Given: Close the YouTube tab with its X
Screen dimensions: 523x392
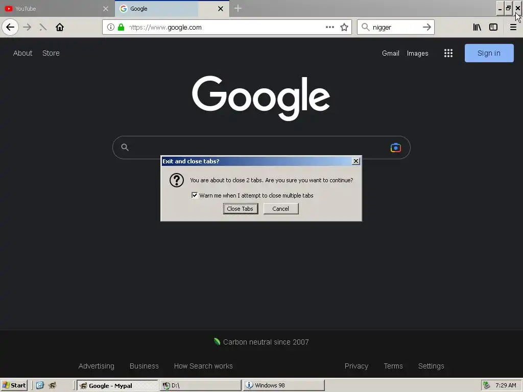Looking at the screenshot, I should 106,9.
